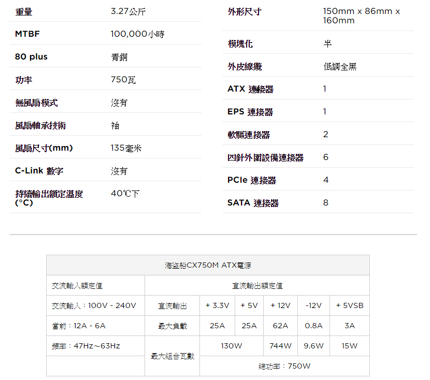The image size is (430, 380).
Task: Click the 744W wattage cell
Action: pyautogui.click(x=281, y=345)
